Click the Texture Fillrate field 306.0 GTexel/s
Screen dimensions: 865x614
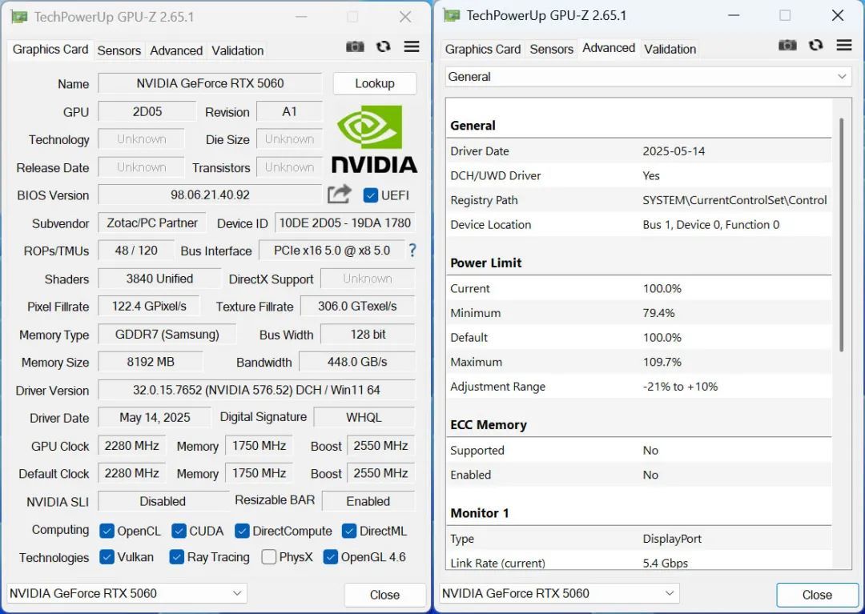tap(357, 306)
